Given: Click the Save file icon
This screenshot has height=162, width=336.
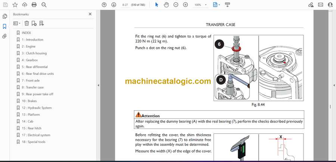Looking at the screenshot, I should [x=5, y=5].
